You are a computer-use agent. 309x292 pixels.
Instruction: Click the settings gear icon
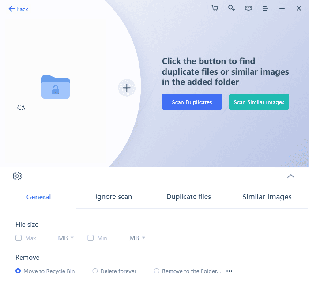(x=17, y=176)
